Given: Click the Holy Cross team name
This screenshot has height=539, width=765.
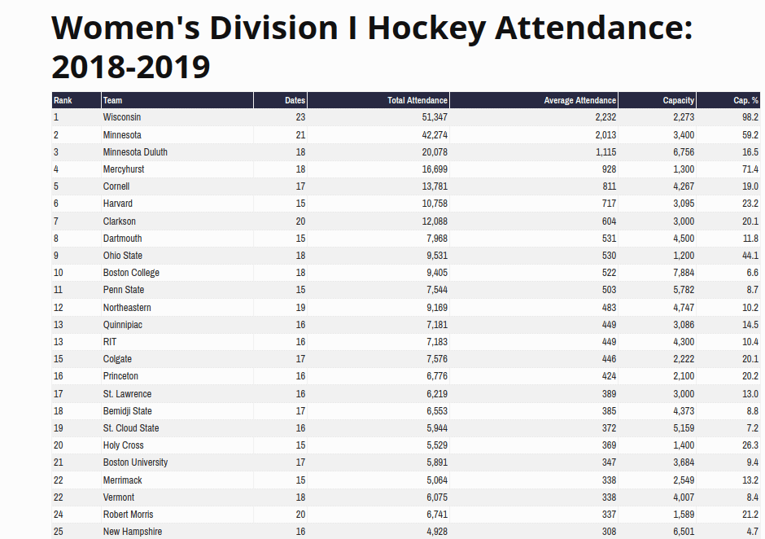Looking at the screenshot, I should 123,445.
